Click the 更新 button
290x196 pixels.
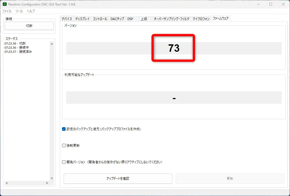[x=230, y=179]
